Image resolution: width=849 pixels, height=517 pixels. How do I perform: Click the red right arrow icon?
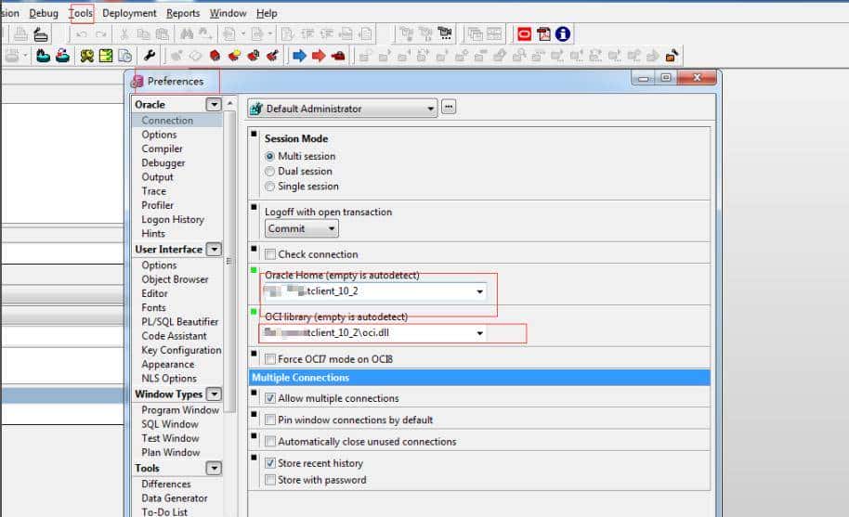[319, 56]
